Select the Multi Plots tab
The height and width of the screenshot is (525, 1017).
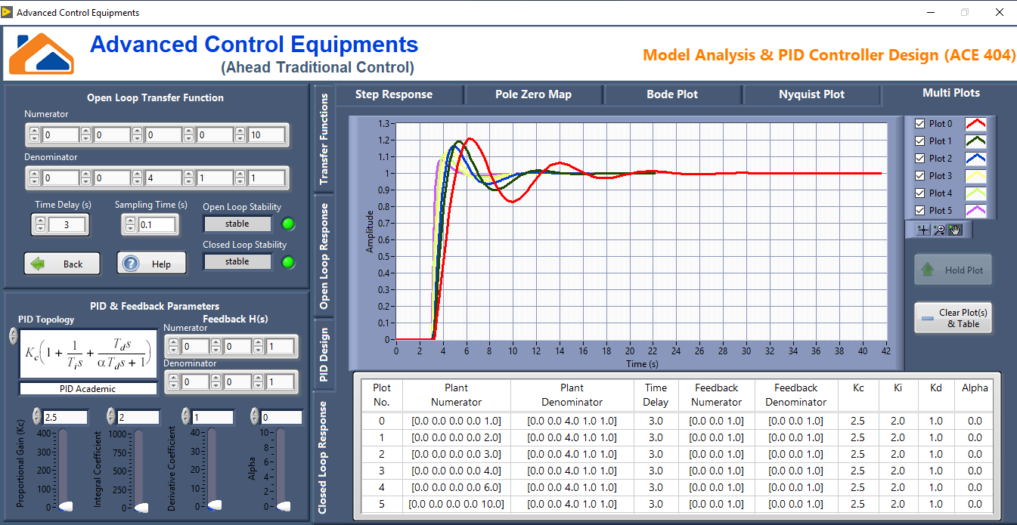[x=950, y=93]
